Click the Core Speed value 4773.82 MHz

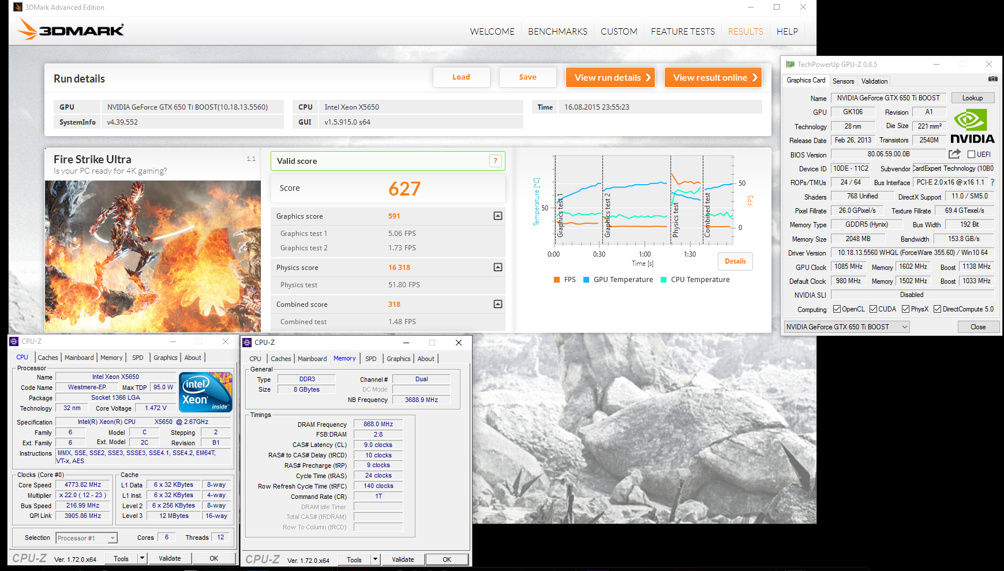(83, 485)
